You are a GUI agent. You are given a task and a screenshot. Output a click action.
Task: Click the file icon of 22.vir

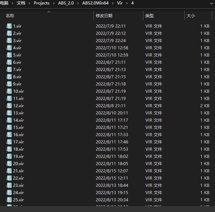[x=9, y=178]
